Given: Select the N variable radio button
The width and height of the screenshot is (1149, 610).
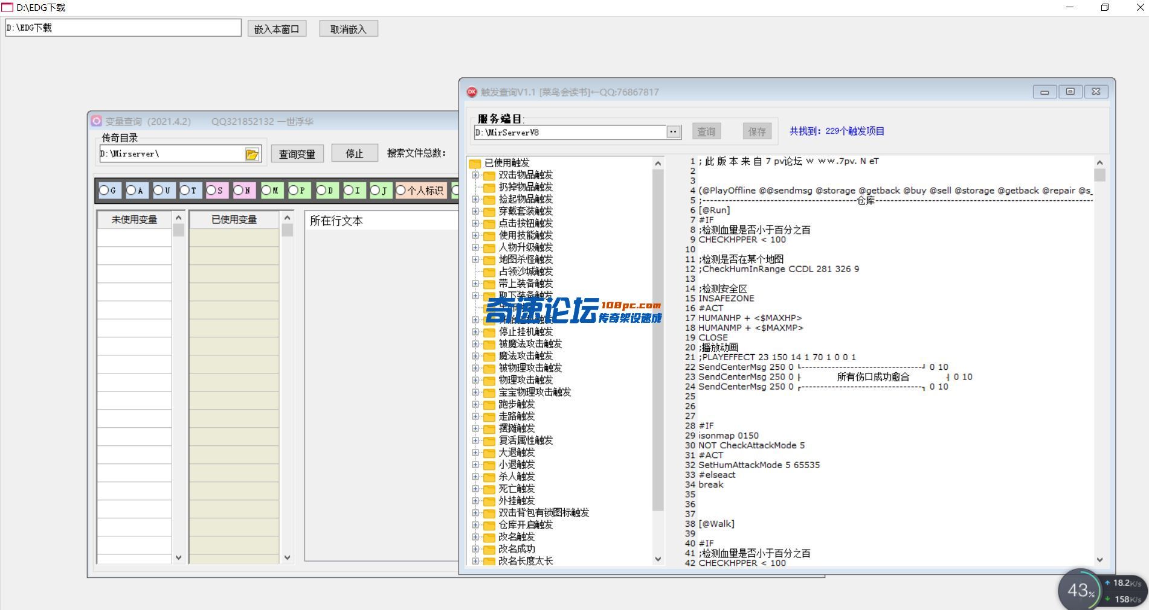Looking at the screenshot, I should [239, 190].
